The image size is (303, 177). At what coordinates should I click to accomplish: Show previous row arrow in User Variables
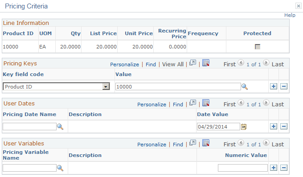(x=241, y=143)
